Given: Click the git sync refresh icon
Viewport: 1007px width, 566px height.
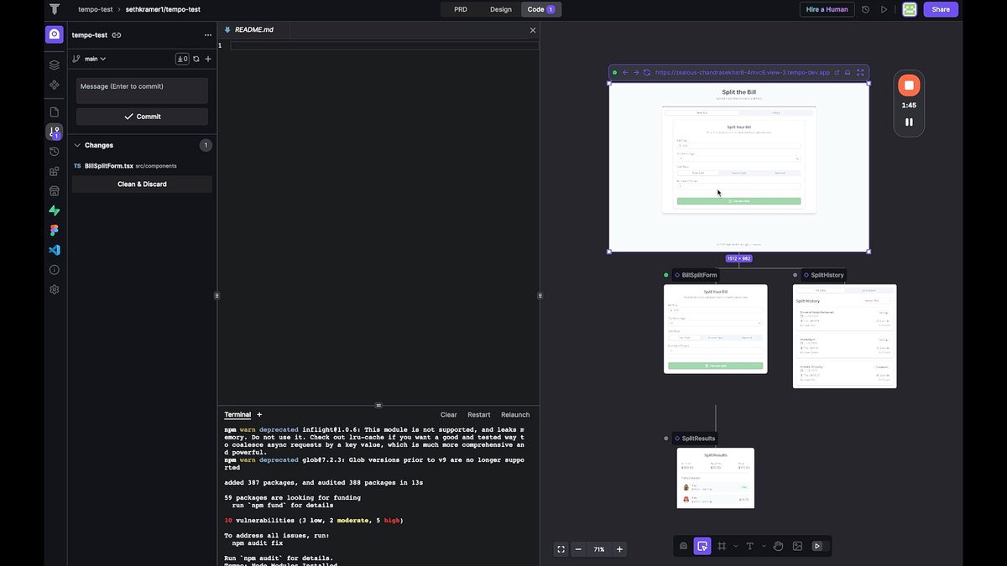Looking at the screenshot, I should [x=196, y=59].
